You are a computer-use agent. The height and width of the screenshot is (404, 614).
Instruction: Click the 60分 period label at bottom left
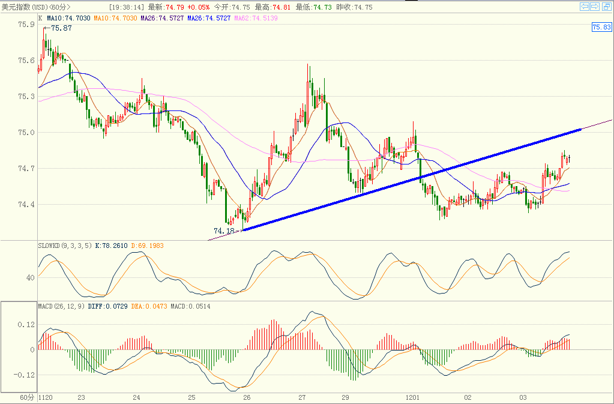(x=28, y=398)
